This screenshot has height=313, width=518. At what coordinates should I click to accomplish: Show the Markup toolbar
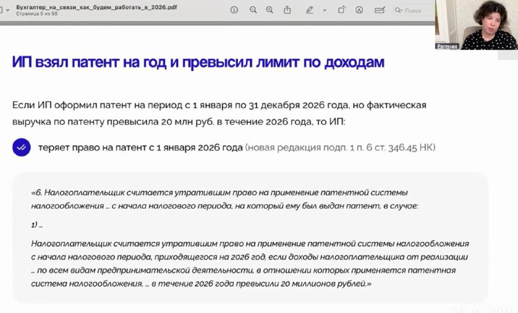pyautogui.click(x=359, y=10)
